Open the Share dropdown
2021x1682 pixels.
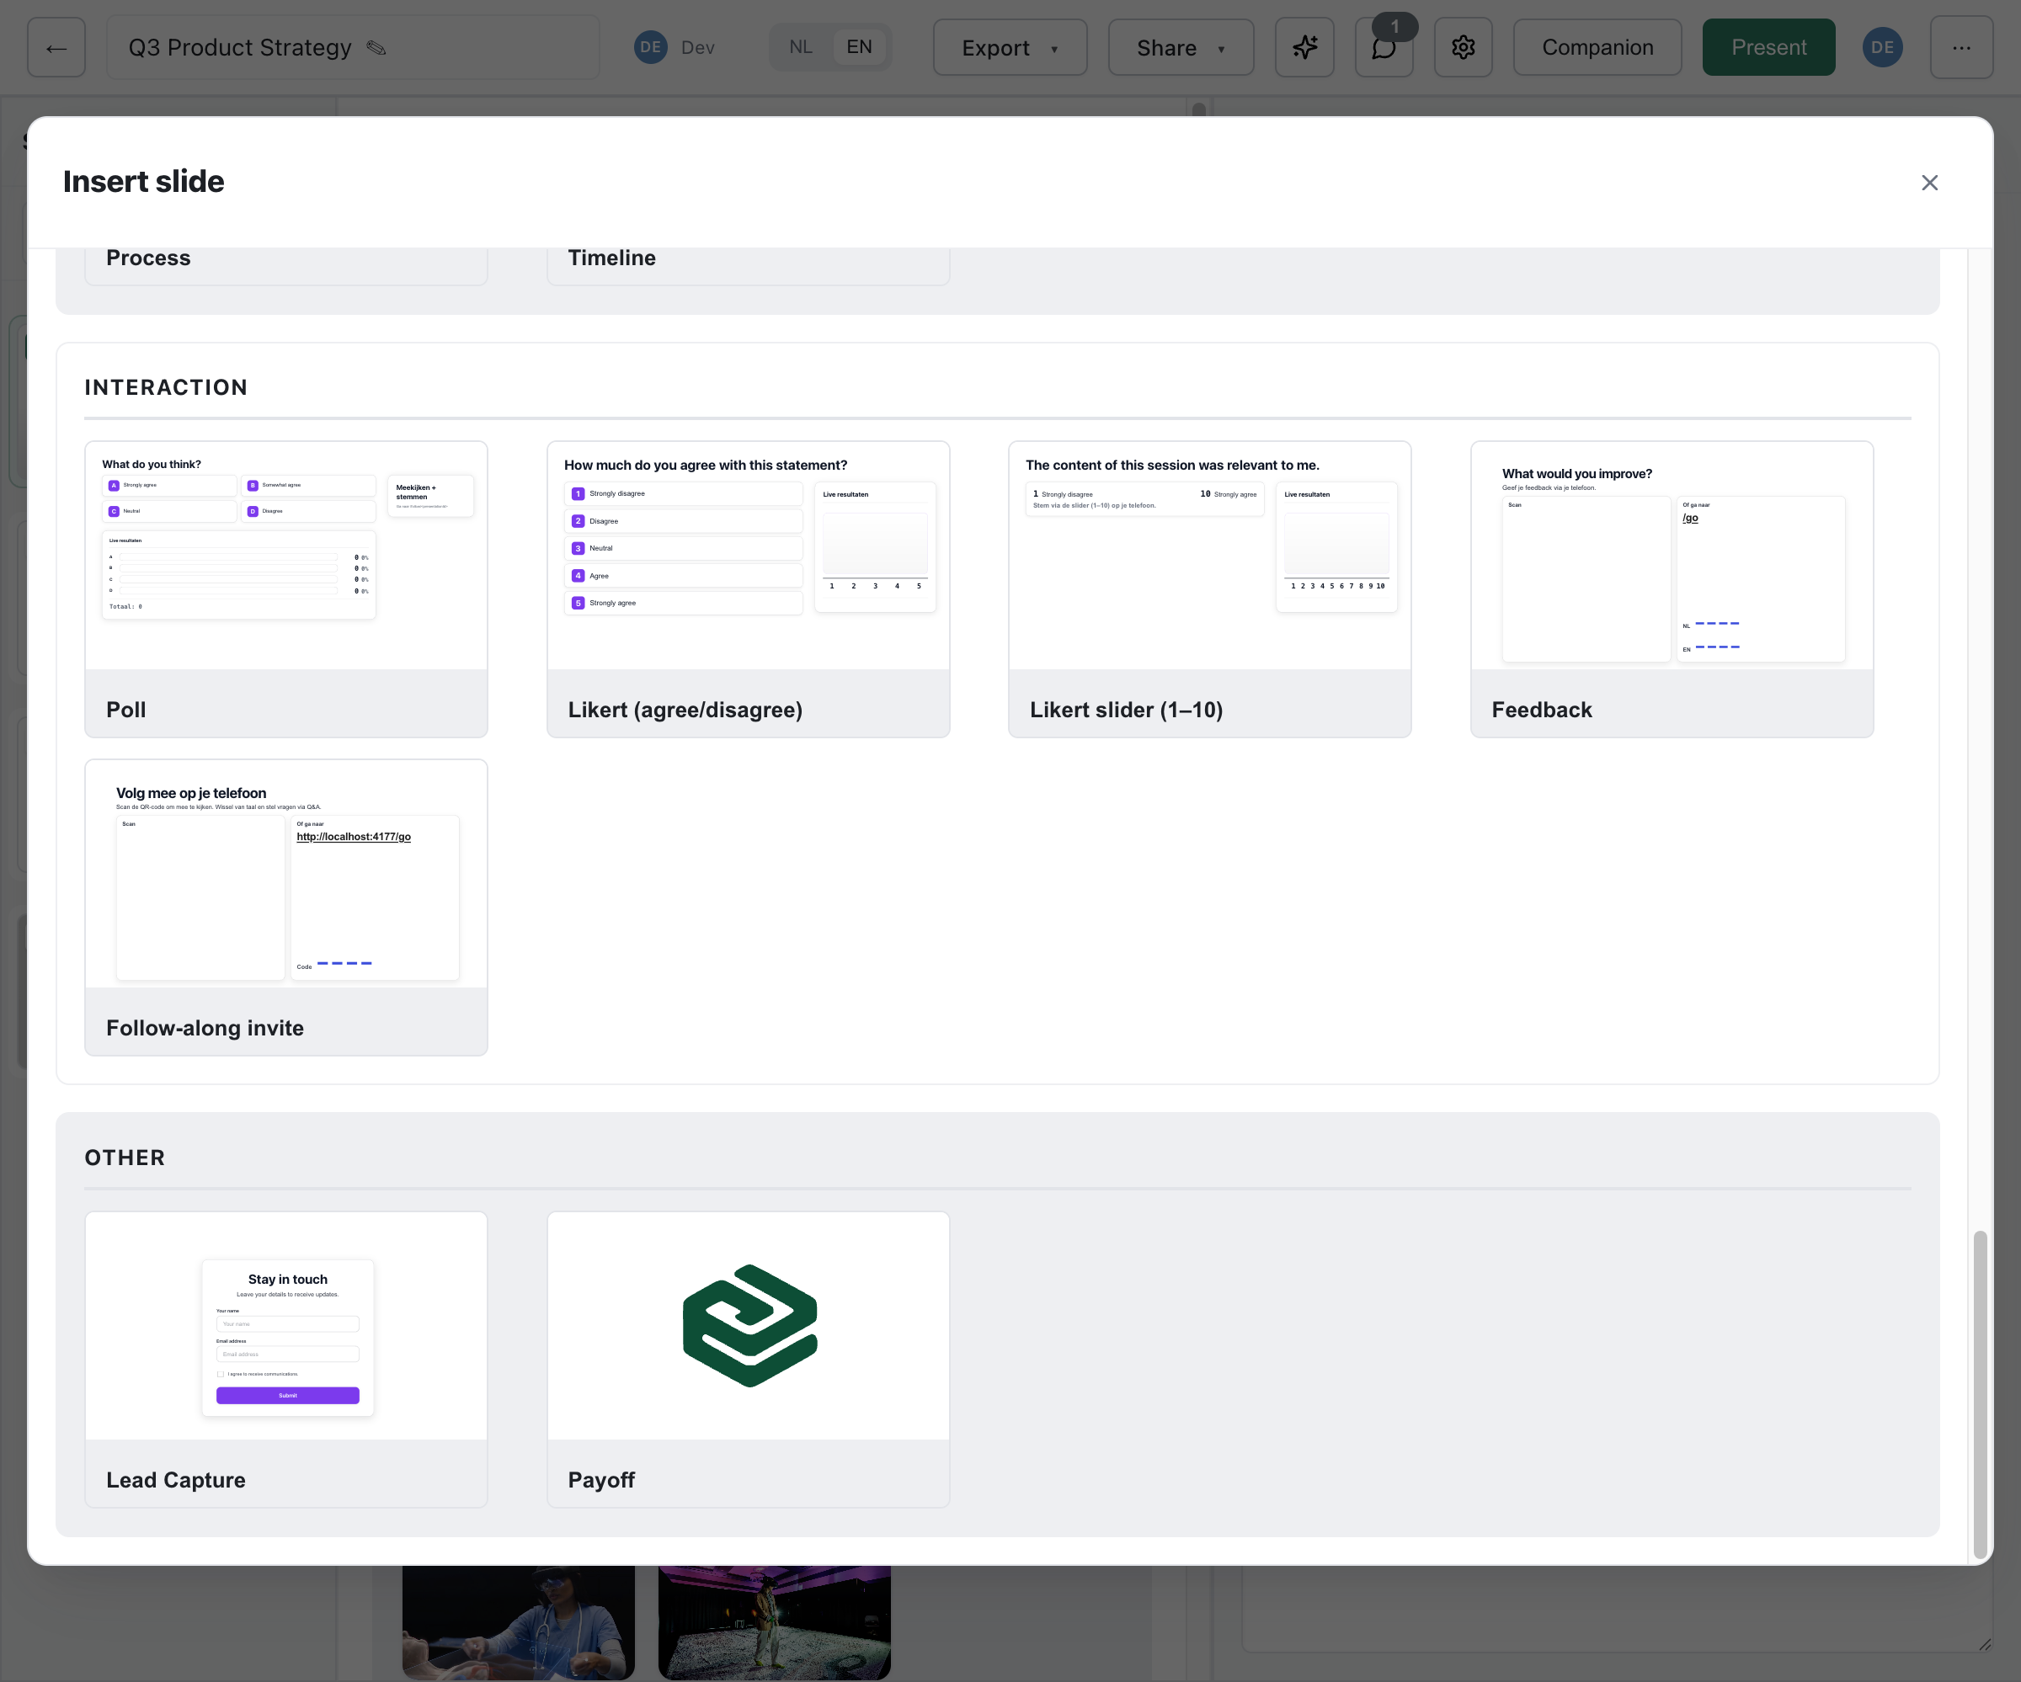point(1181,47)
